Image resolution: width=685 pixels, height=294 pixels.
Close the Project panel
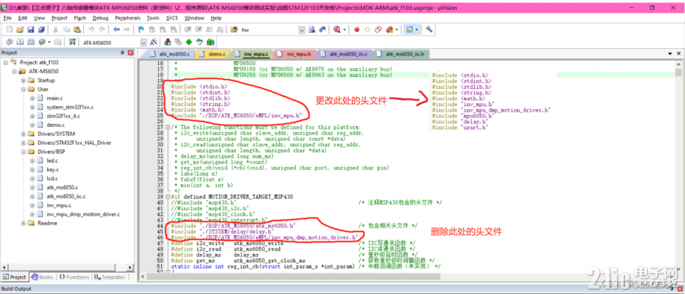[130, 53]
